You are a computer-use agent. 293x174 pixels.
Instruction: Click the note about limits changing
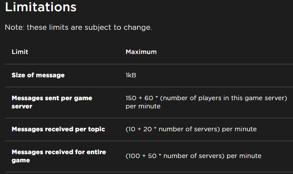[x=78, y=27]
